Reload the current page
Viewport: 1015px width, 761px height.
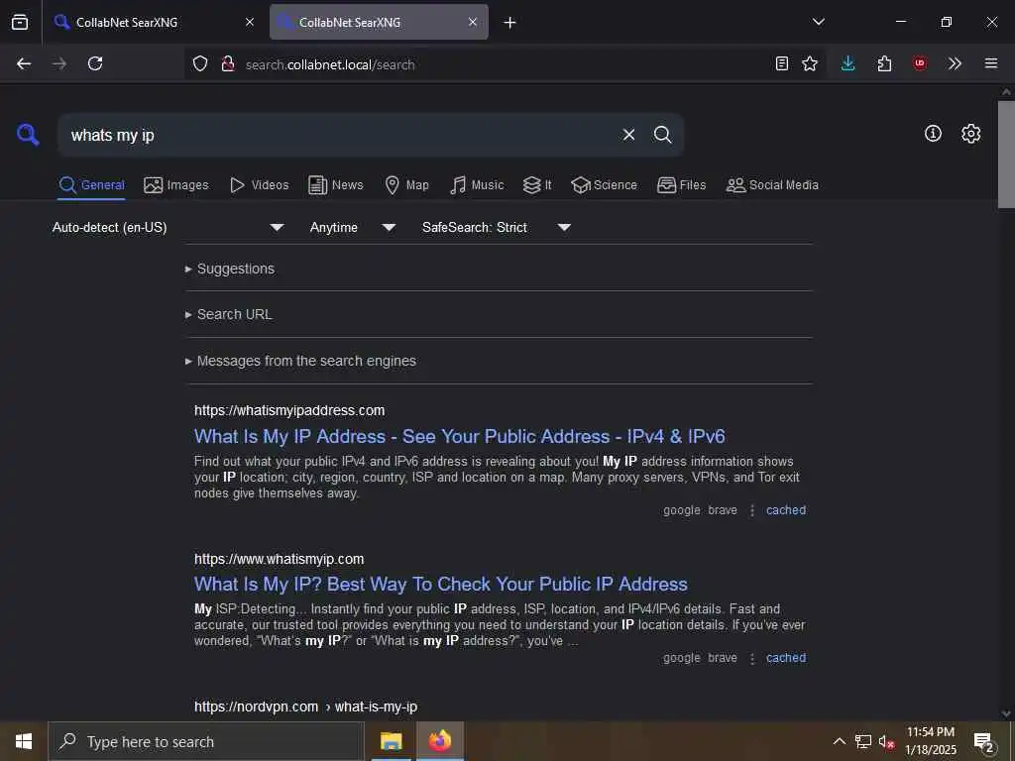tap(95, 63)
